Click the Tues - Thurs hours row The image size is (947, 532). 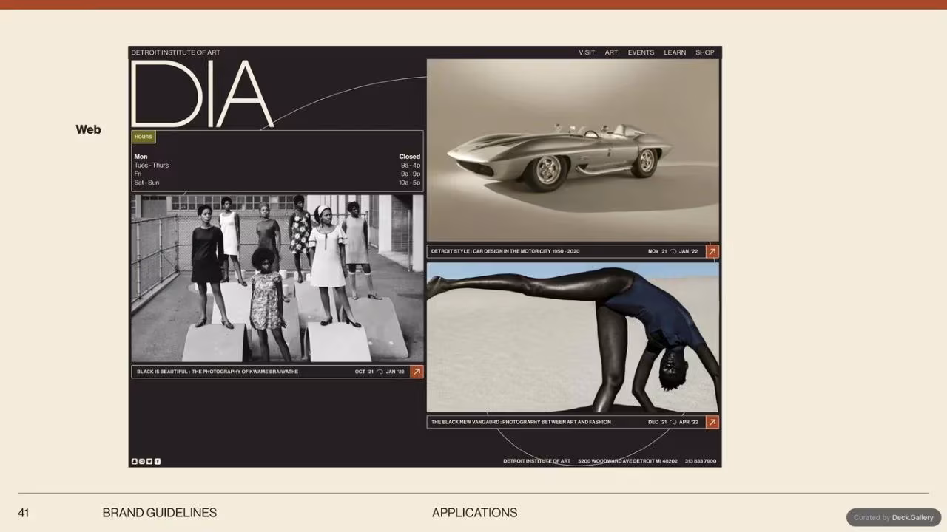[277, 166]
